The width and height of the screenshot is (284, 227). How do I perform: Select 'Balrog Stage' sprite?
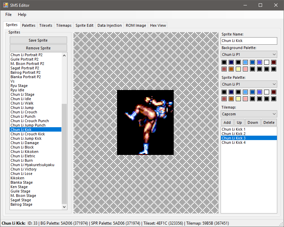36,204
